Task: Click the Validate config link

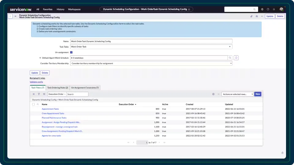Action: (x=36, y=82)
